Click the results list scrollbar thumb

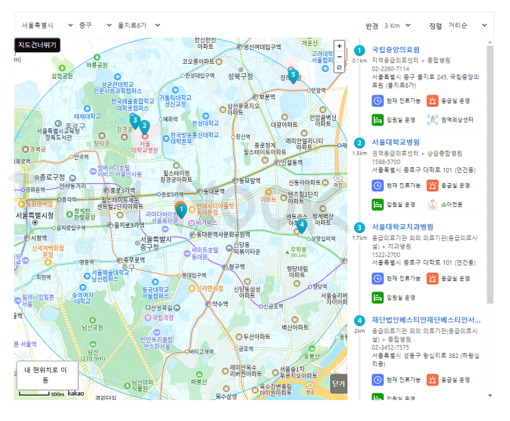click(490, 174)
